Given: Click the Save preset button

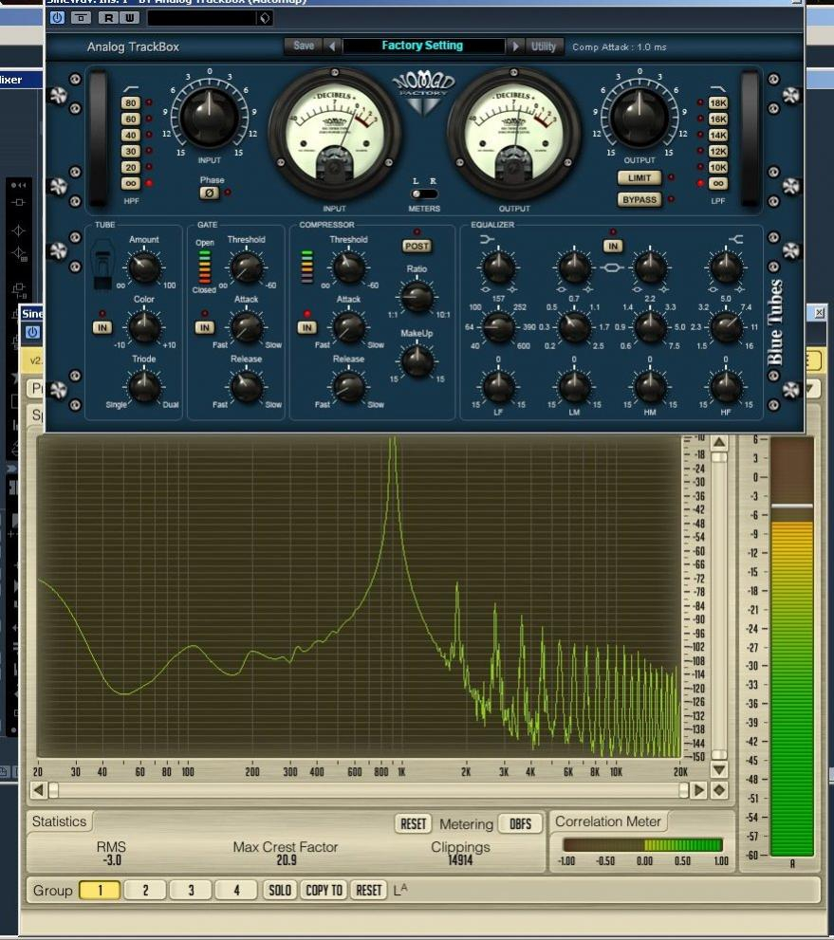Looking at the screenshot, I should point(304,46).
